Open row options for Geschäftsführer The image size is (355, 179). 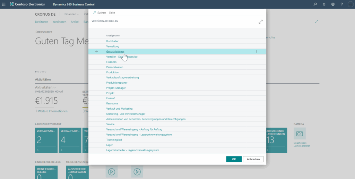tap(256, 52)
